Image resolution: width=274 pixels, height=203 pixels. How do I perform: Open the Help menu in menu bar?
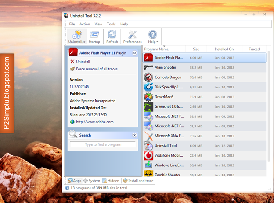[x=124, y=24]
